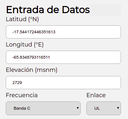
Task: Click the Frecuencia dropdown arrow
Action: 78,108
